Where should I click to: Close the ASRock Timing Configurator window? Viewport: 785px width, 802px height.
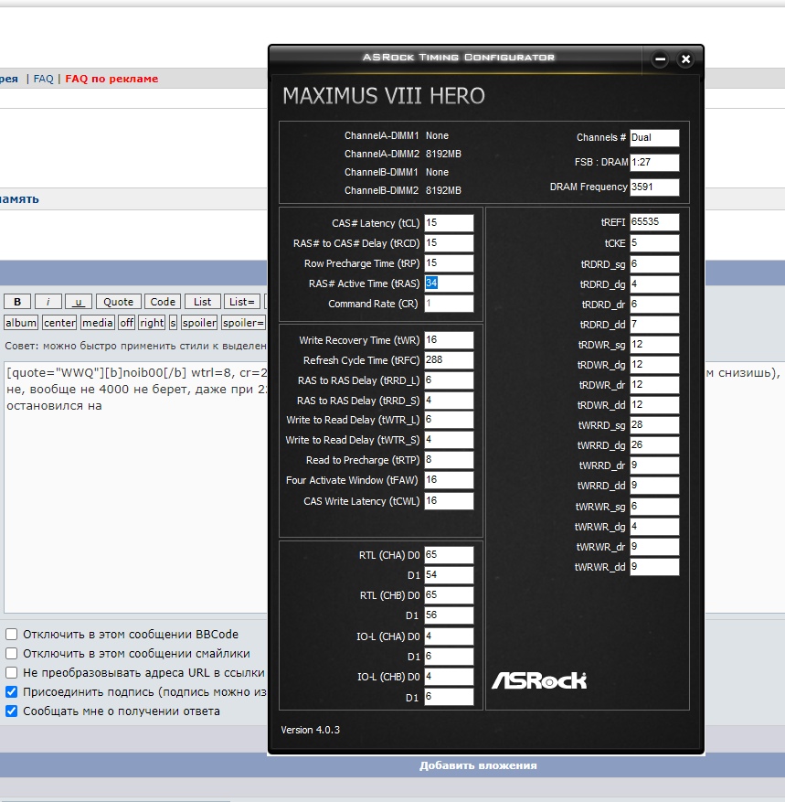[x=686, y=59]
